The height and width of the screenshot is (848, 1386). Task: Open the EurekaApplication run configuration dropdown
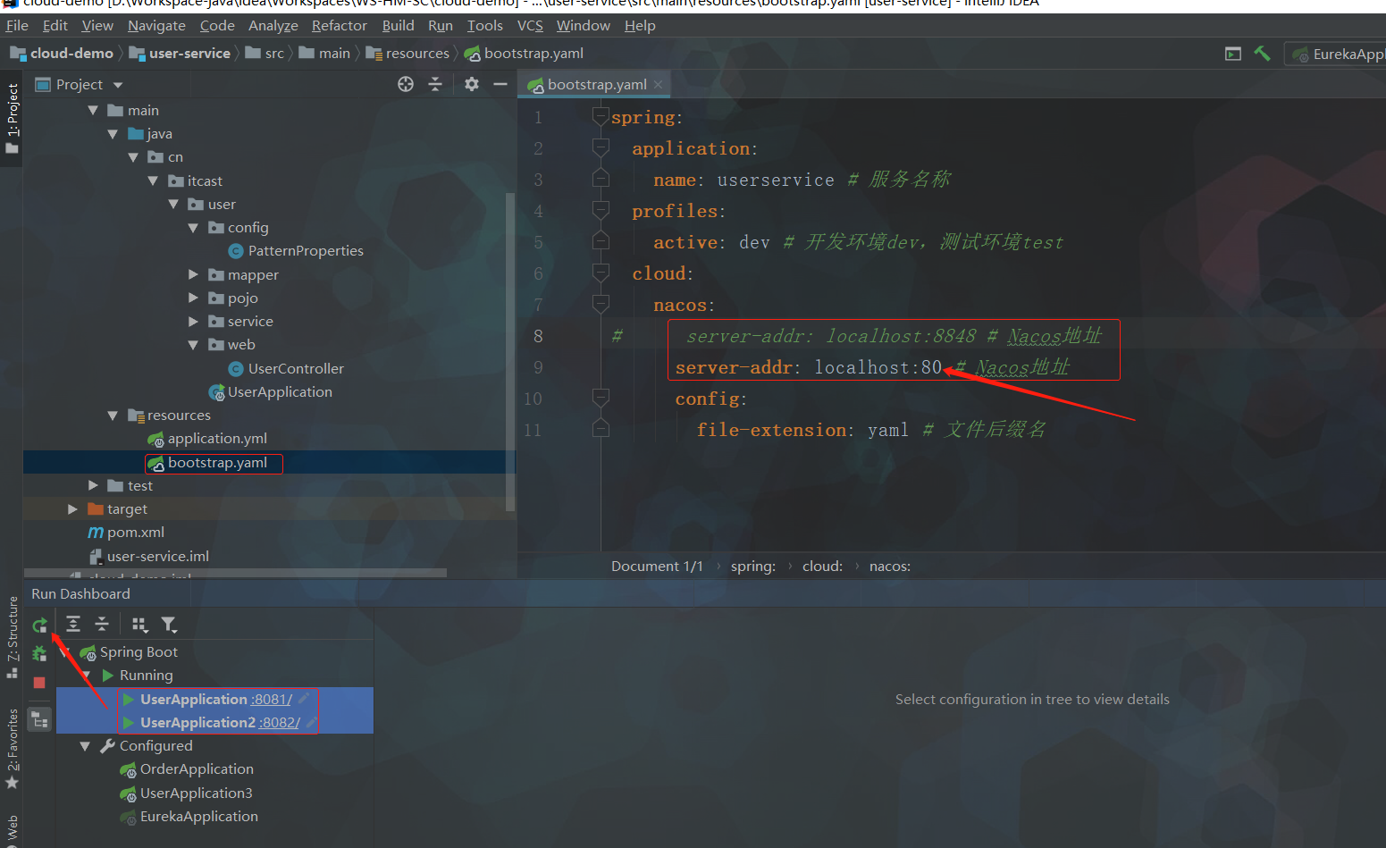[1338, 54]
